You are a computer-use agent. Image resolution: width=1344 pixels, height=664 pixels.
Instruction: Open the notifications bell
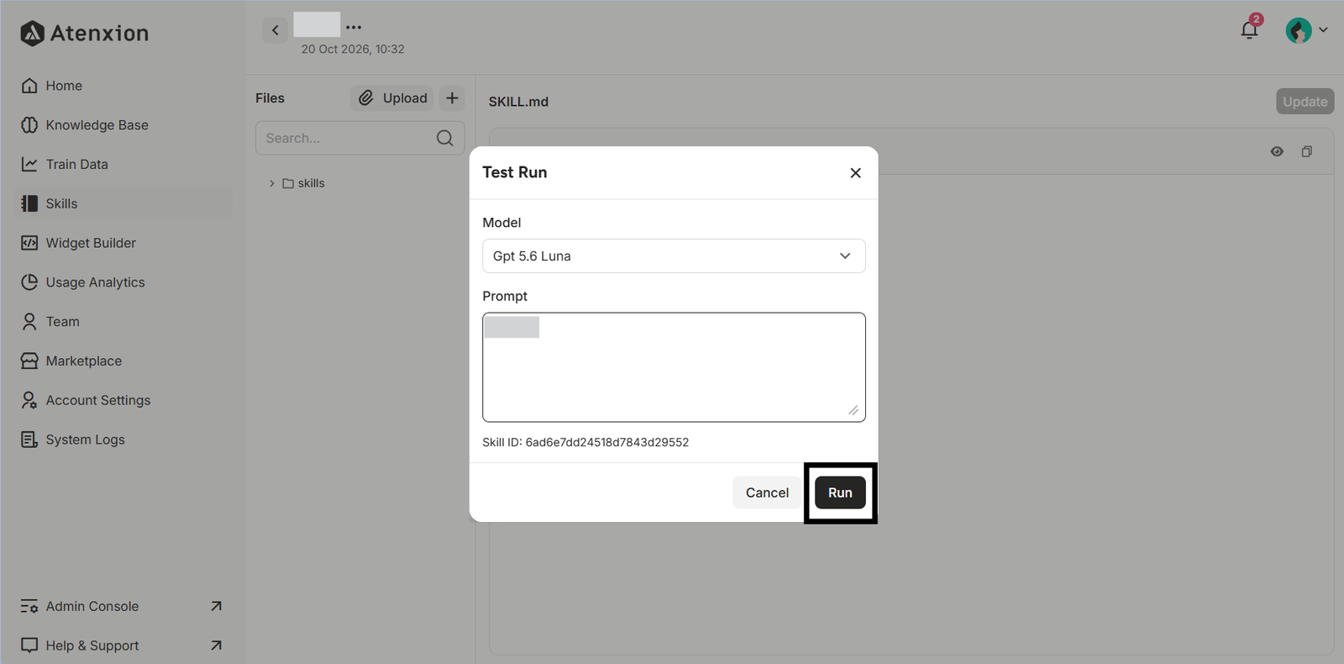(1250, 29)
